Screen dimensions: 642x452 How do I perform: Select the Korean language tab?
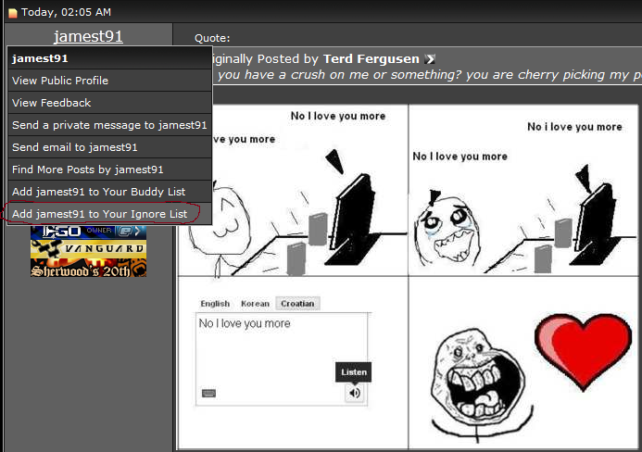click(255, 304)
